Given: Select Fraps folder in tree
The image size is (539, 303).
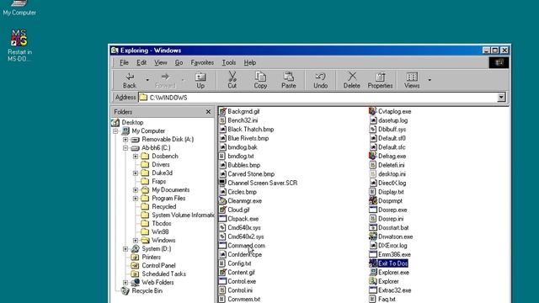Looking at the screenshot, I should (158, 182).
